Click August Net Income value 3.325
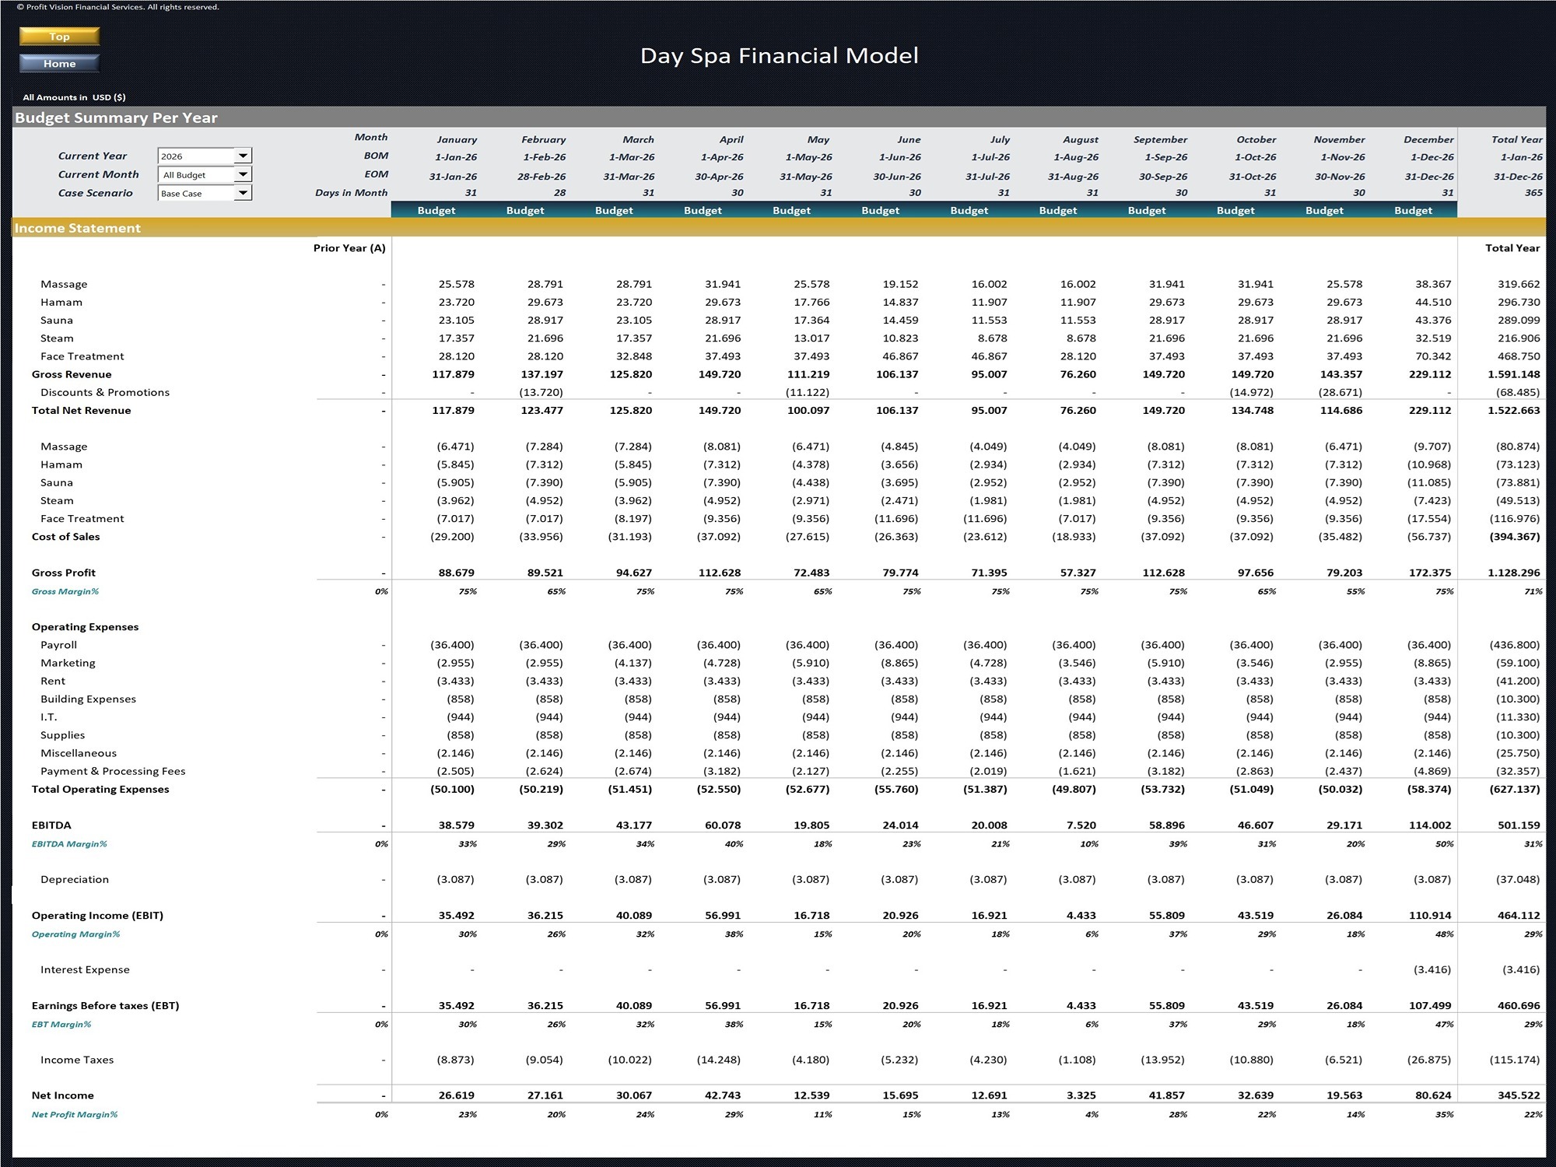Viewport: 1556px width, 1167px height. [x=1081, y=1095]
